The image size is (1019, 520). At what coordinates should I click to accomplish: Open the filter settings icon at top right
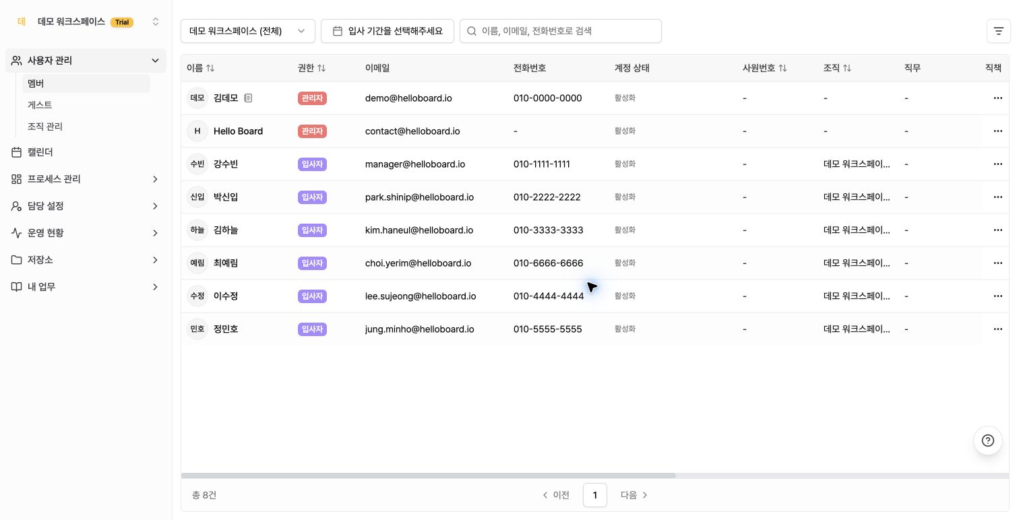998,31
